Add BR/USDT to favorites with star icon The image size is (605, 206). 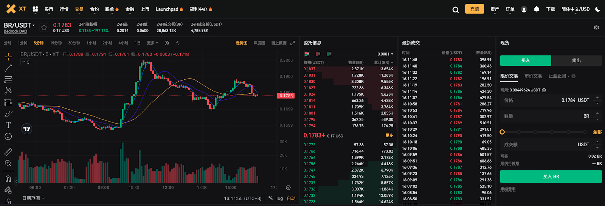coord(44,28)
